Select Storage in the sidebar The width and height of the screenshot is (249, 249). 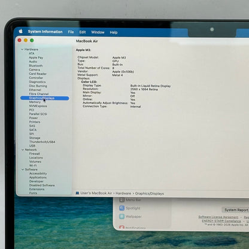pyautogui.click(x=35, y=138)
